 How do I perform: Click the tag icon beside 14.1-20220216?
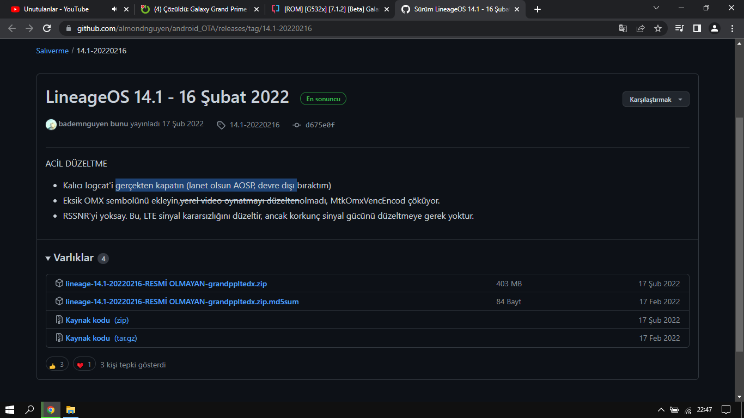pos(221,125)
